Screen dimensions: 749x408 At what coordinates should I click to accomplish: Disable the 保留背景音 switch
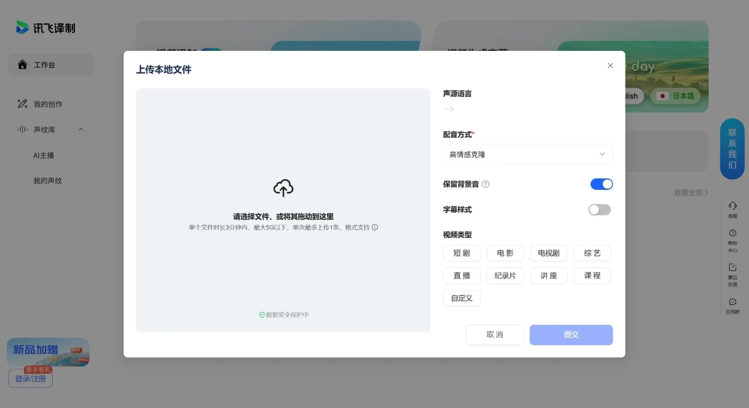(602, 184)
